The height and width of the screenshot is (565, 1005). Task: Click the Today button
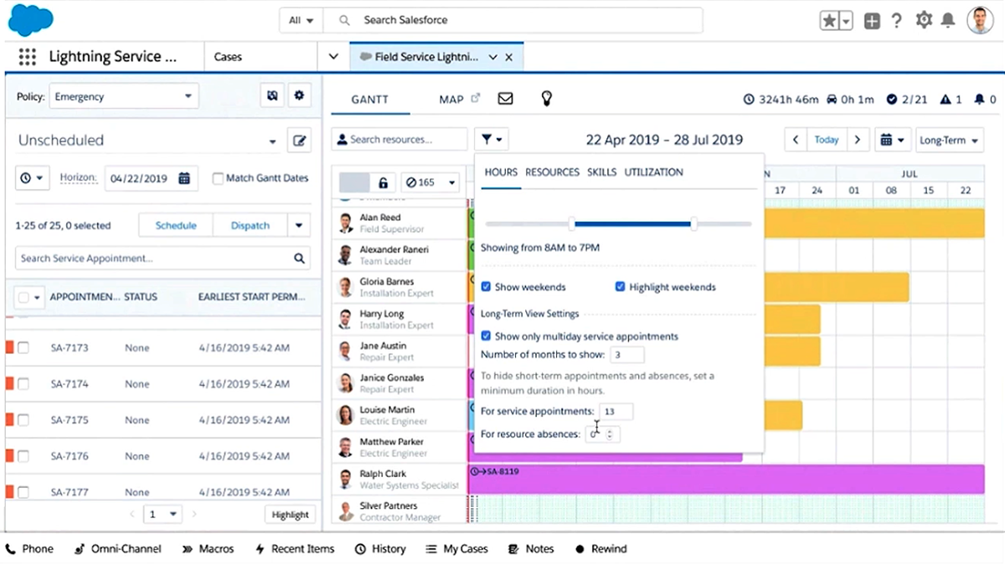[x=827, y=141]
